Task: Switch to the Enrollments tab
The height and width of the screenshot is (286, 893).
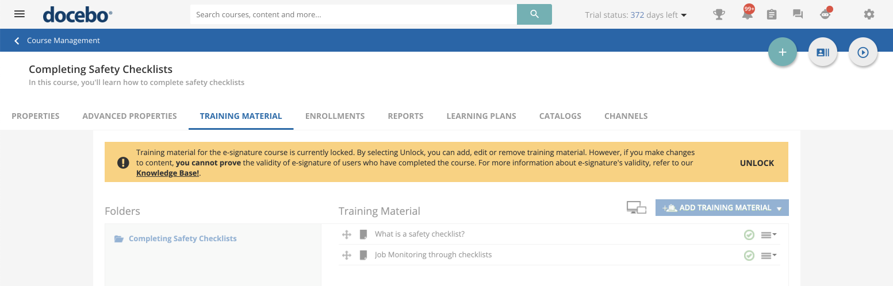Action: coord(335,116)
